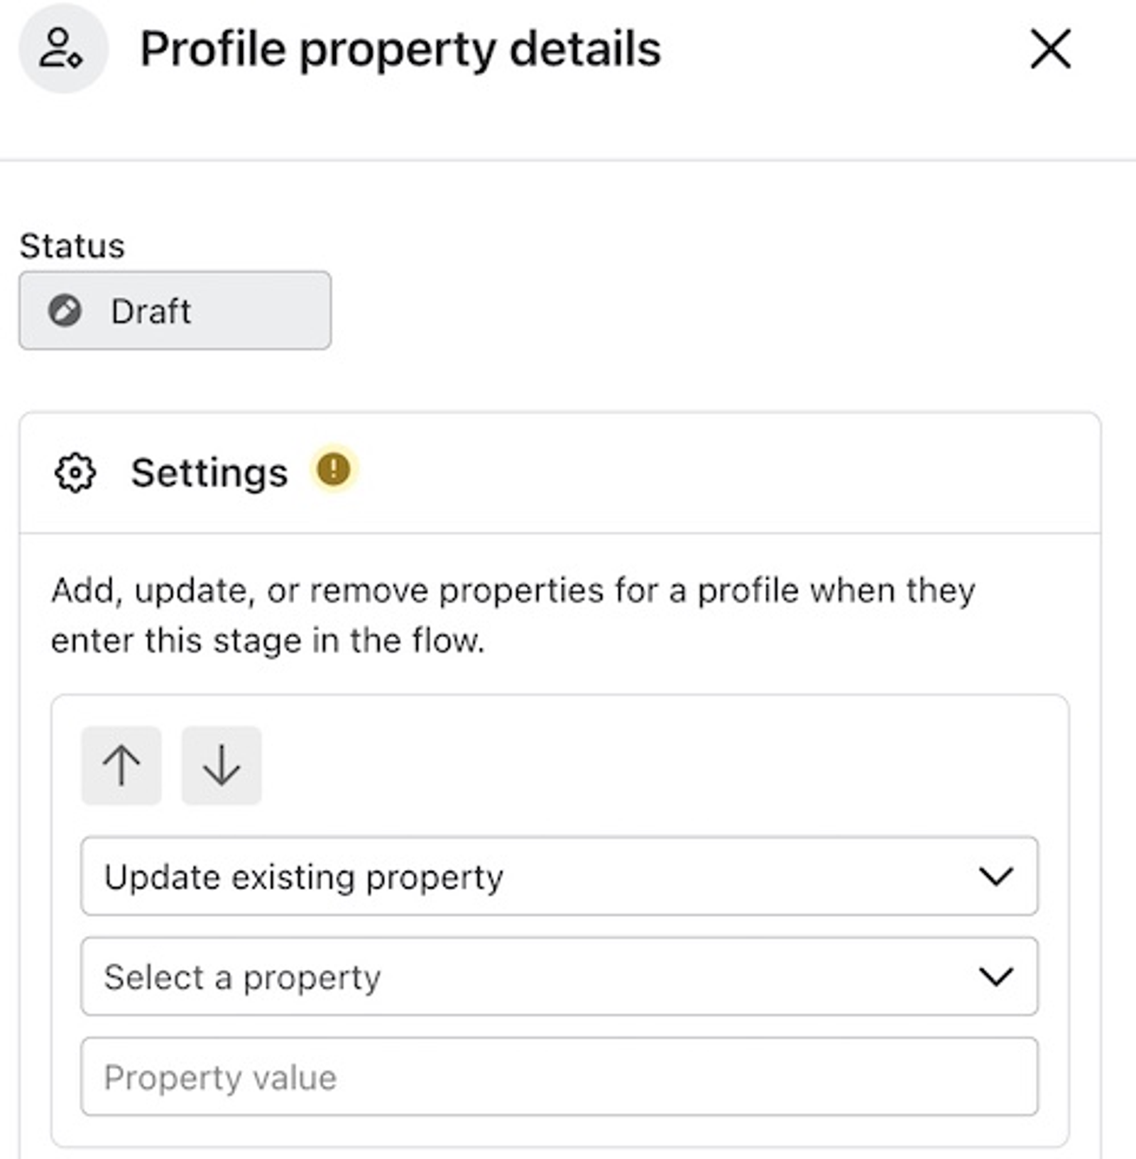Open the "Update existing property" dropdown
1136x1159 pixels.
[559, 876]
